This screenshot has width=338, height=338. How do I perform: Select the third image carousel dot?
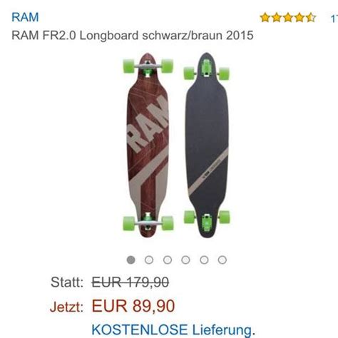(168, 260)
